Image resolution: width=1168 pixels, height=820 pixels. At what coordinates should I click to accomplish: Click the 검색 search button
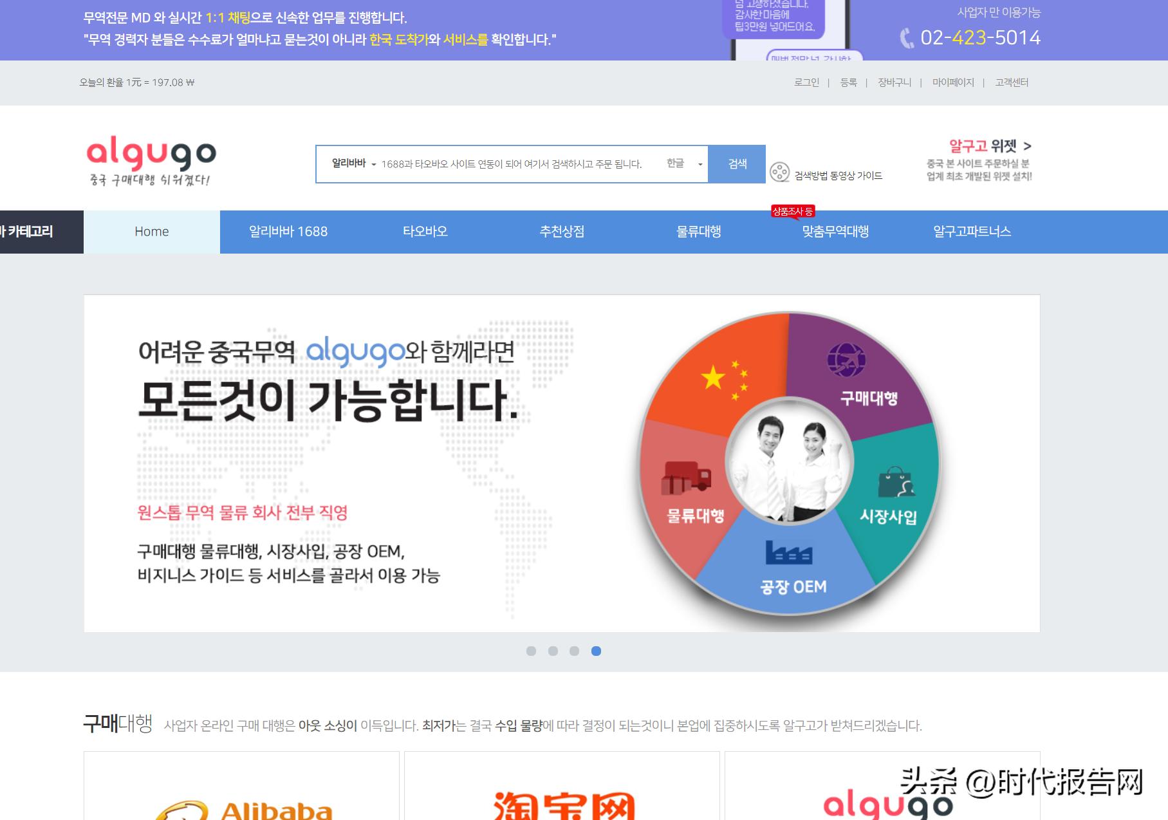click(x=737, y=164)
